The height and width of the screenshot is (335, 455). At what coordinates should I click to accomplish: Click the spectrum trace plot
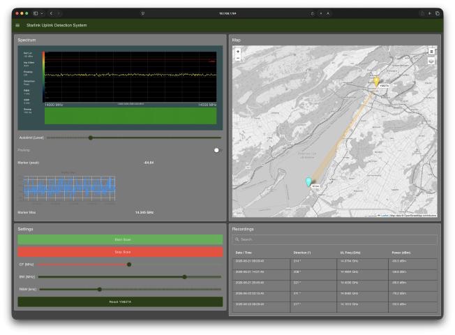click(130, 77)
